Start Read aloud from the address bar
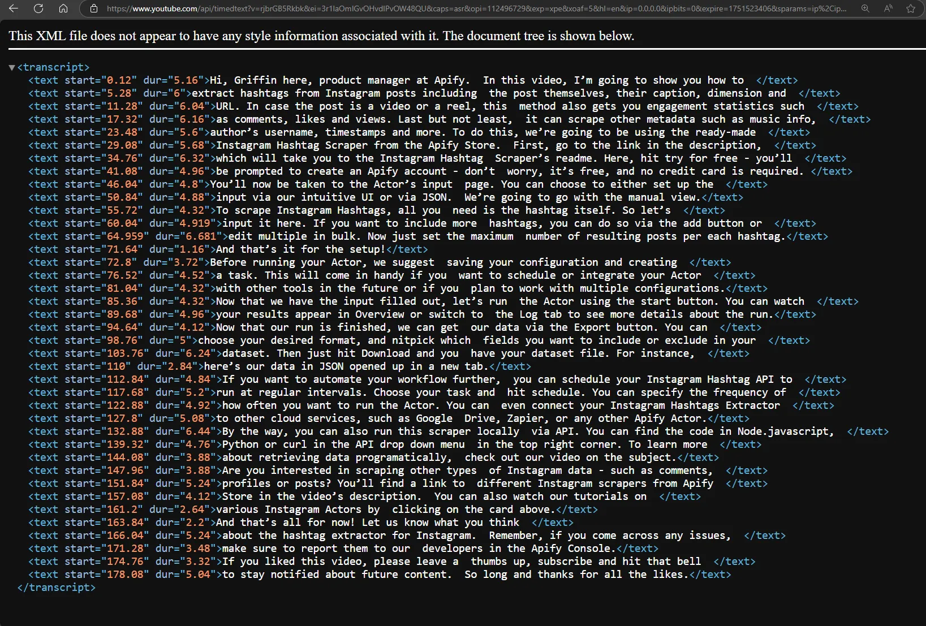926x626 pixels. (x=888, y=8)
